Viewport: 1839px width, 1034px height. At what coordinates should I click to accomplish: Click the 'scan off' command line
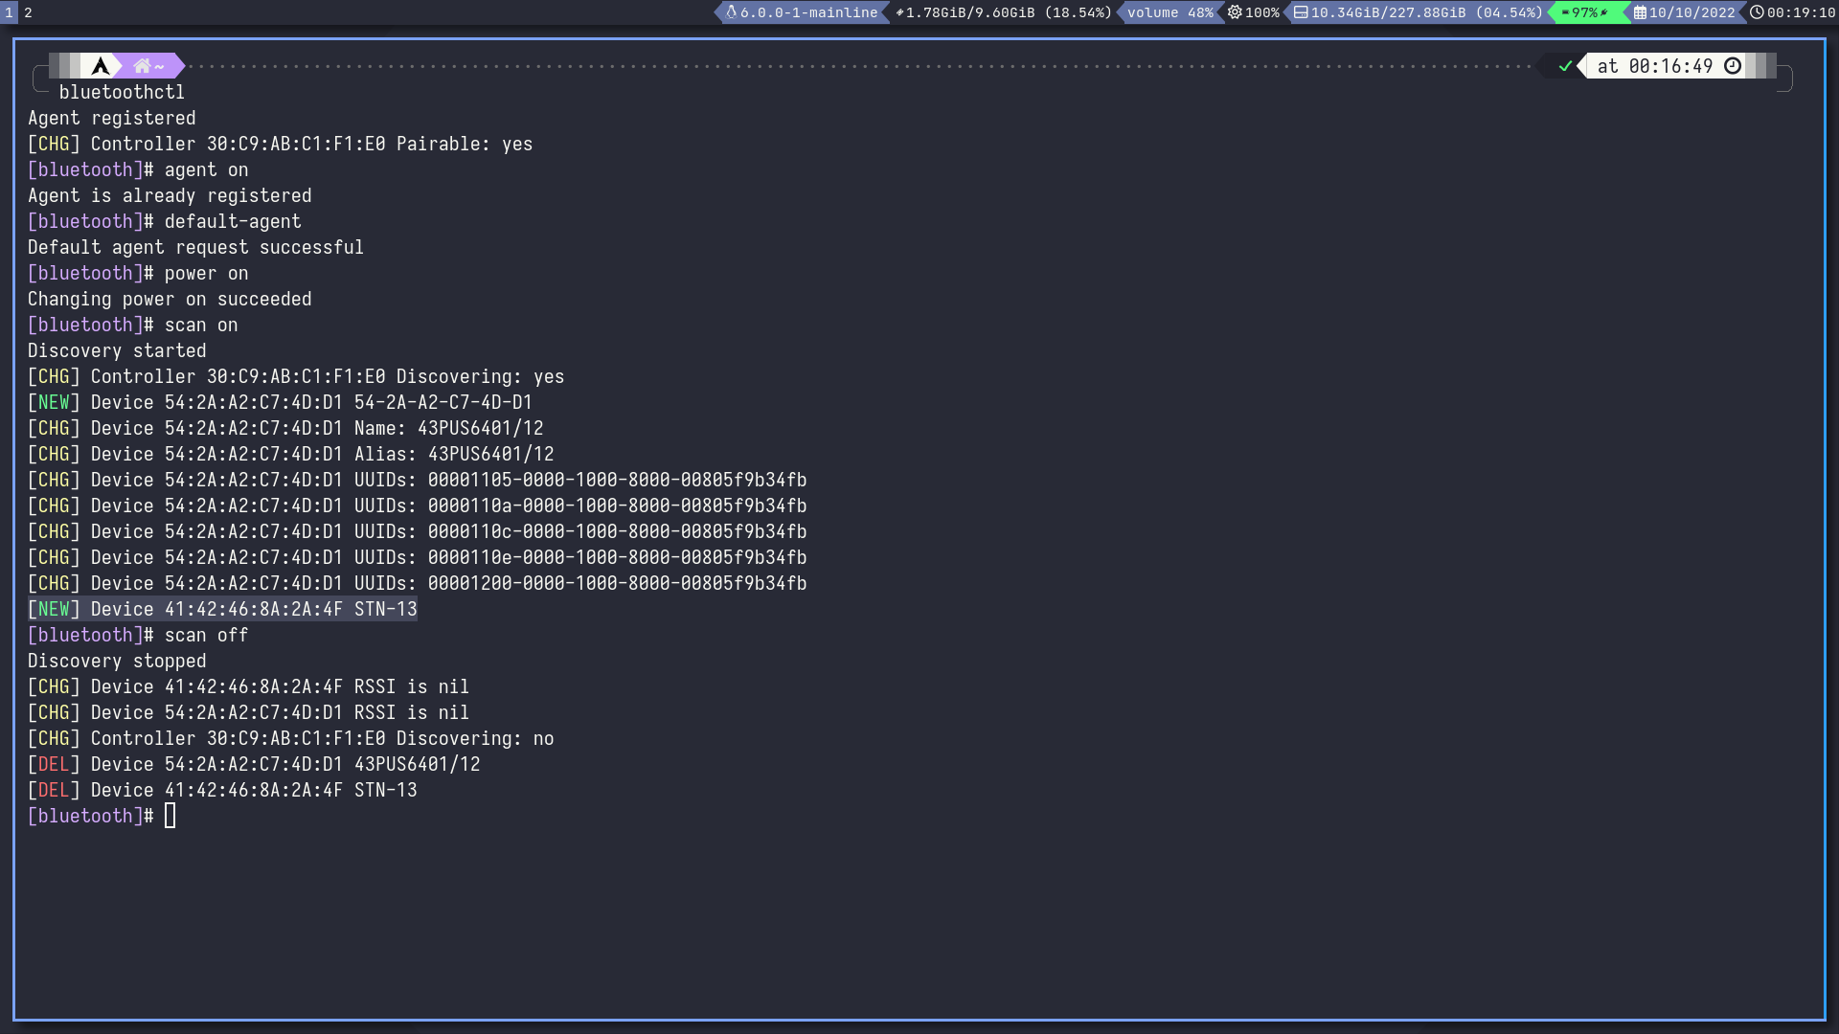point(206,635)
